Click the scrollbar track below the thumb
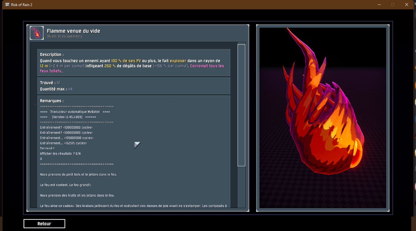The width and height of the screenshot is (416, 231). [x=241, y=186]
